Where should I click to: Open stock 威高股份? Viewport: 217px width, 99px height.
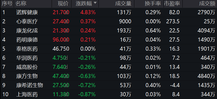point(27,67)
